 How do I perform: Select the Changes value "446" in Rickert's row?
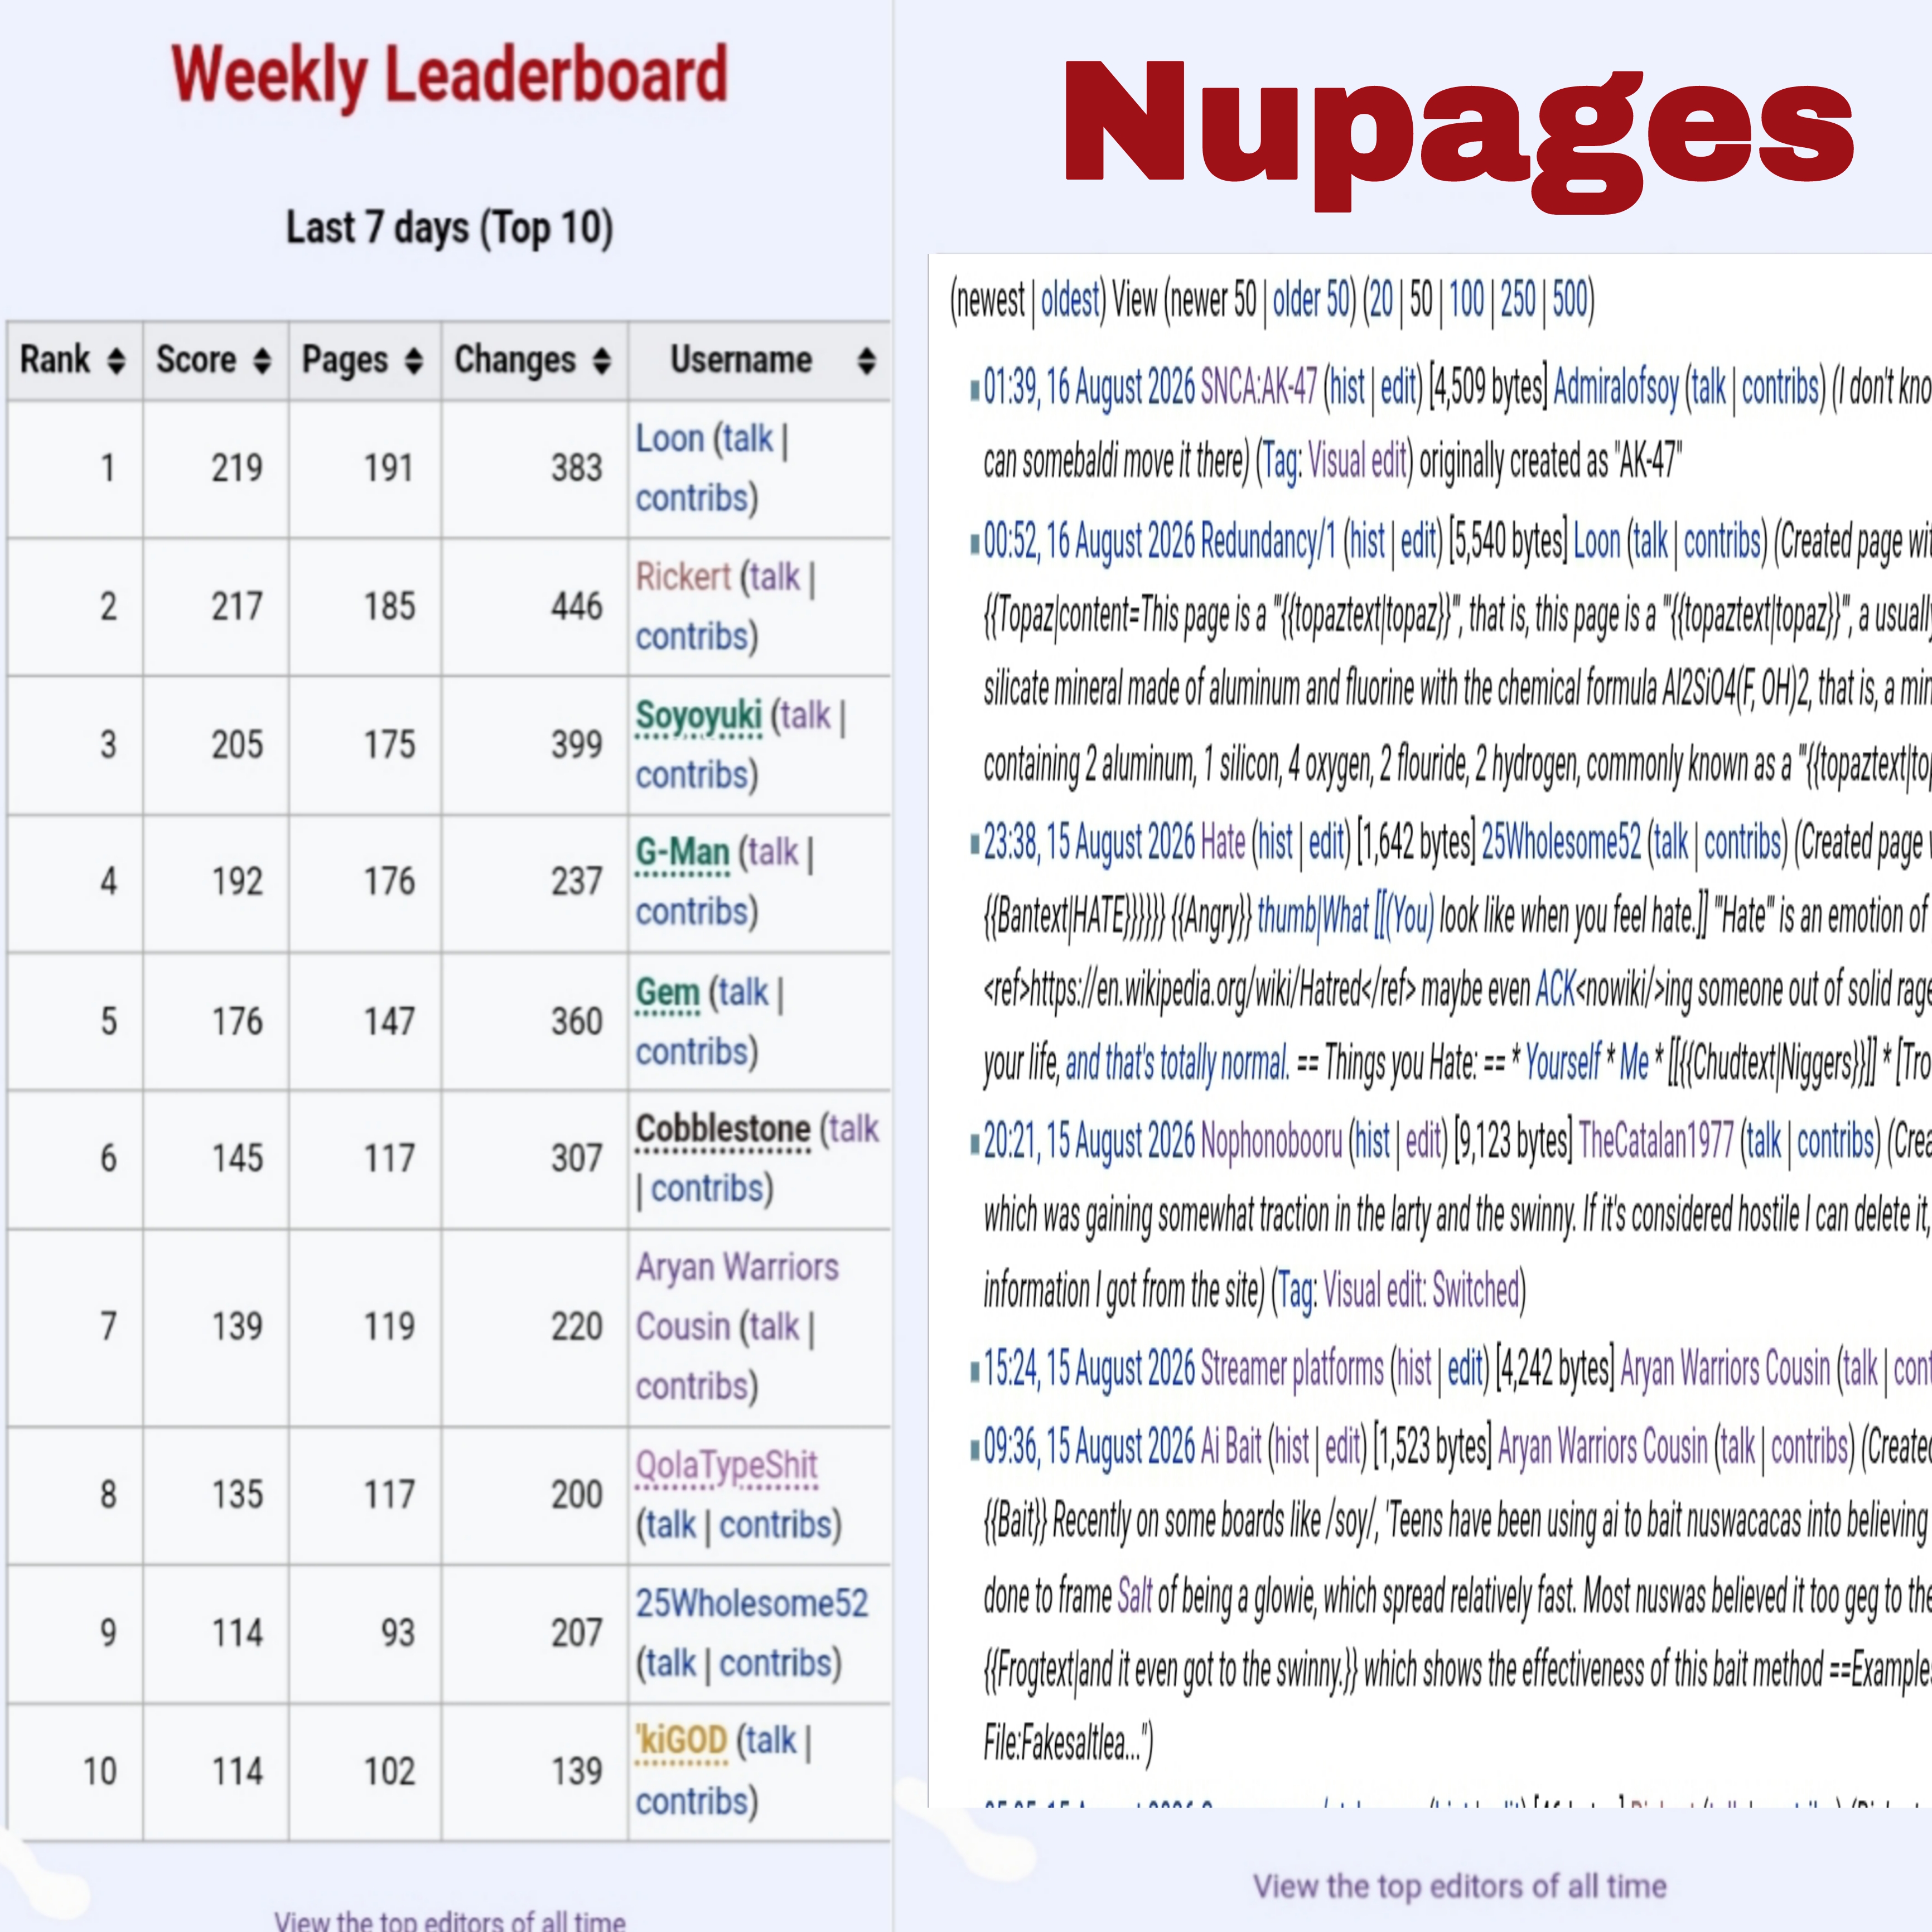tap(577, 607)
